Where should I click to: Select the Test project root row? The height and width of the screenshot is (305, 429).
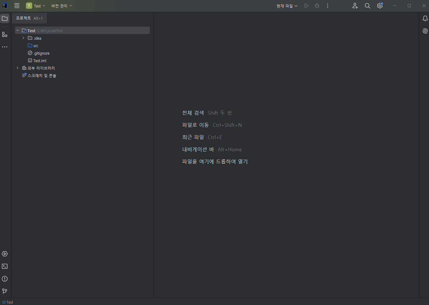(x=82, y=30)
